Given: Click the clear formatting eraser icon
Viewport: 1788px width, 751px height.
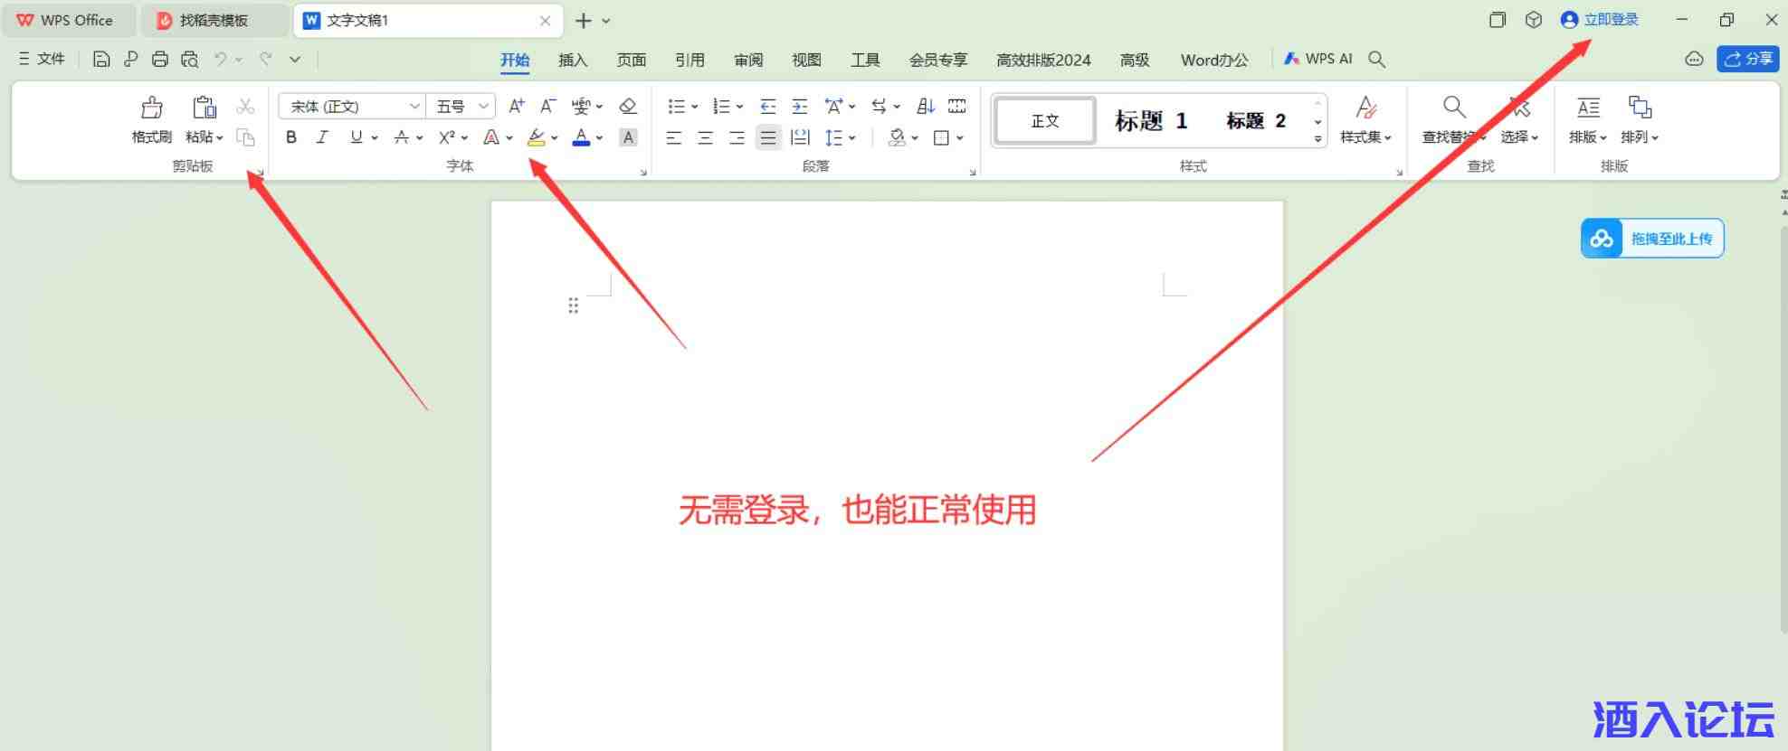Looking at the screenshot, I should (628, 107).
